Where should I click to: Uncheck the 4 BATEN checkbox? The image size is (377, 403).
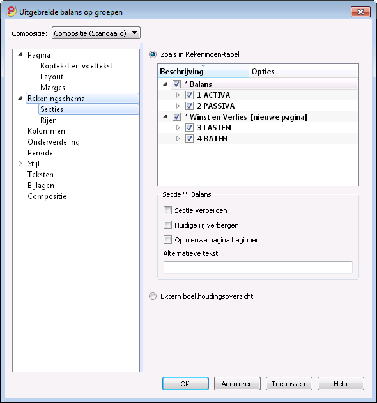click(x=189, y=139)
